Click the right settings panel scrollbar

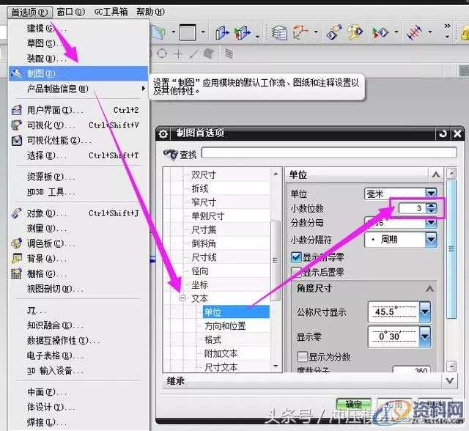click(451, 248)
